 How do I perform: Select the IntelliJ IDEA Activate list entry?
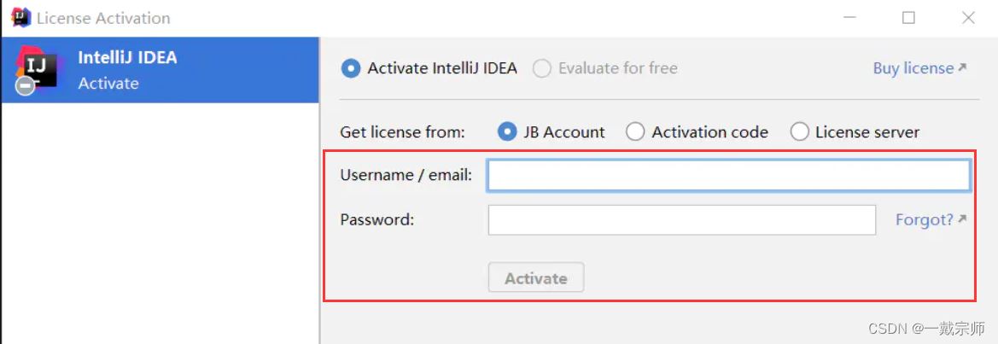pos(160,70)
